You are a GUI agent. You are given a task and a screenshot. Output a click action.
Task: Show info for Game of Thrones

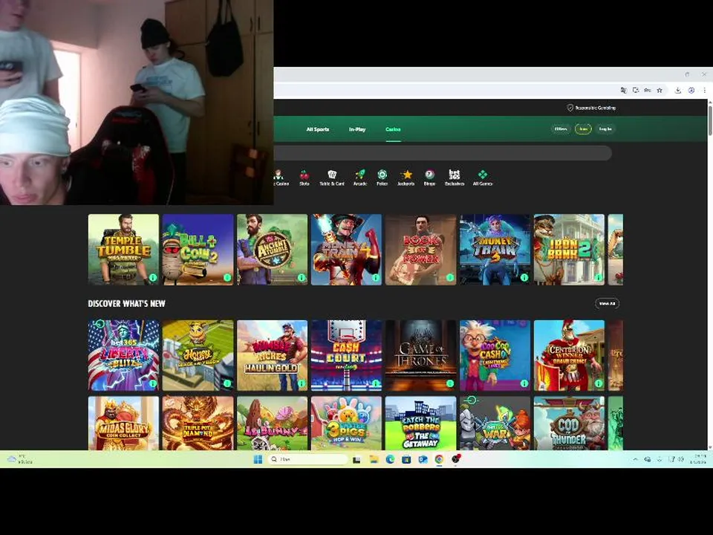pos(450,383)
